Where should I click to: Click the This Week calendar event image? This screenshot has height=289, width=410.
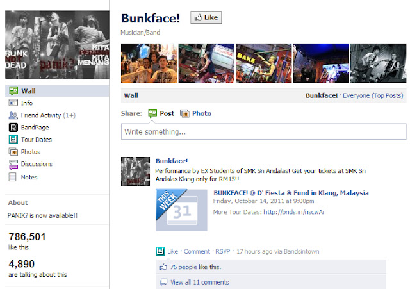(x=182, y=210)
